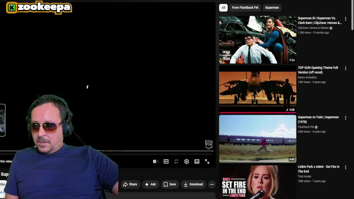The image size is (354, 199).
Task: Open Namo Amitabha channel name
Action: click(x=307, y=77)
